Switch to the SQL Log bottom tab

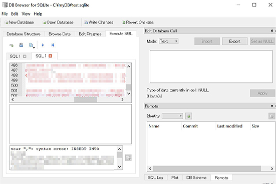[156, 177]
